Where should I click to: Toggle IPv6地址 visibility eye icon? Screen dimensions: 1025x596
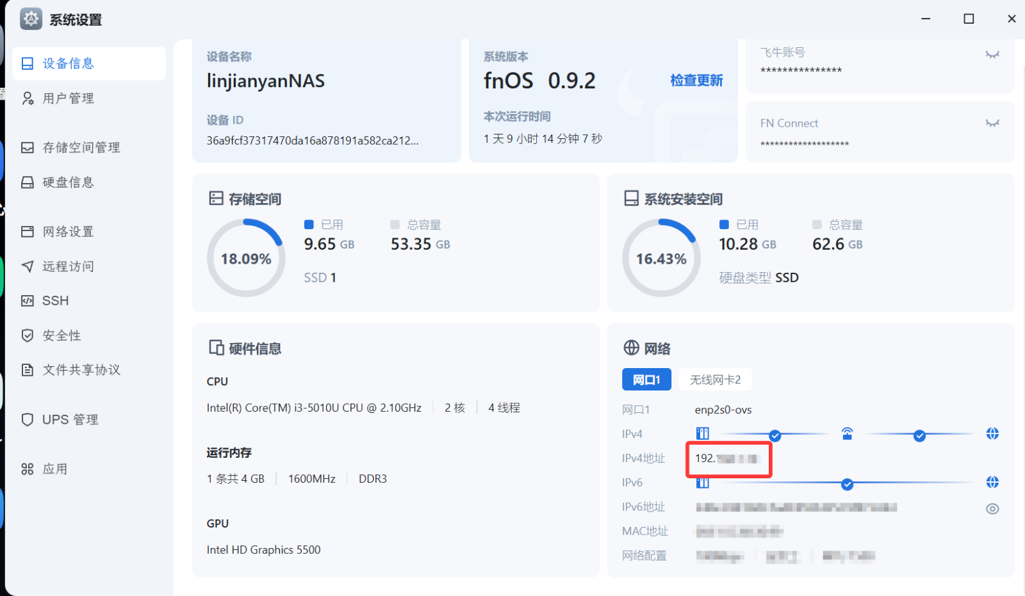(x=992, y=509)
